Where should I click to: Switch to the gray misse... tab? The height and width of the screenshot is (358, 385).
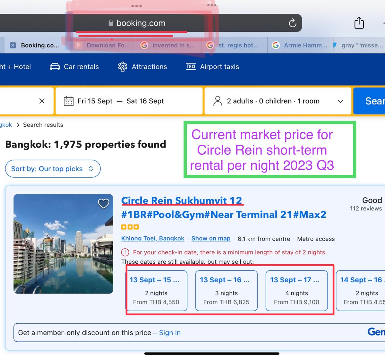pyautogui.click(x=359, y=45)
